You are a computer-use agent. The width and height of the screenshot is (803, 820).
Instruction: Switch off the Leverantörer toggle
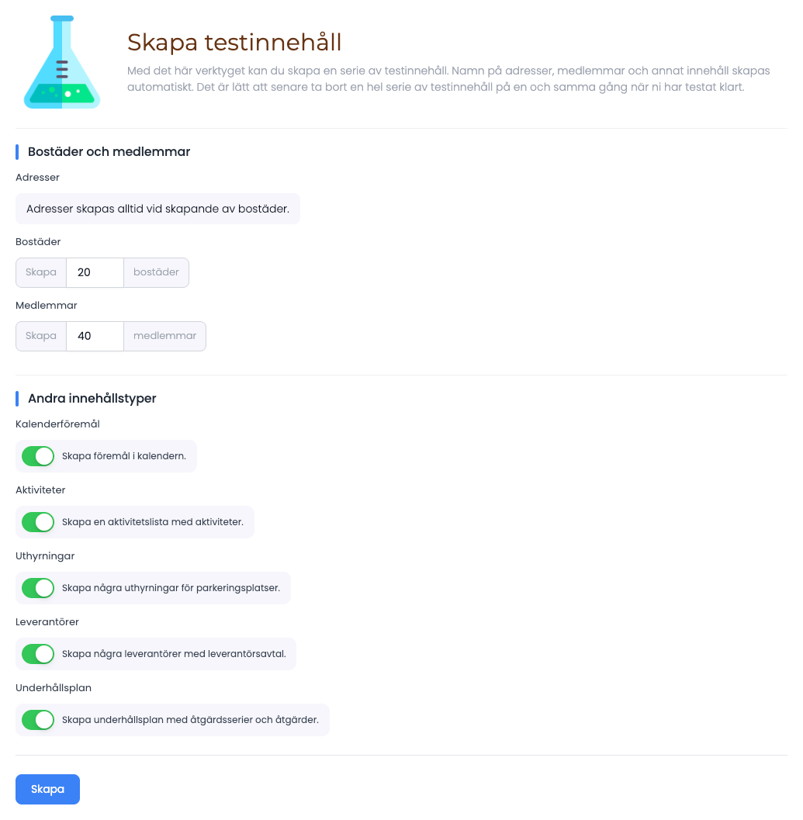click(x=38, y=654)
